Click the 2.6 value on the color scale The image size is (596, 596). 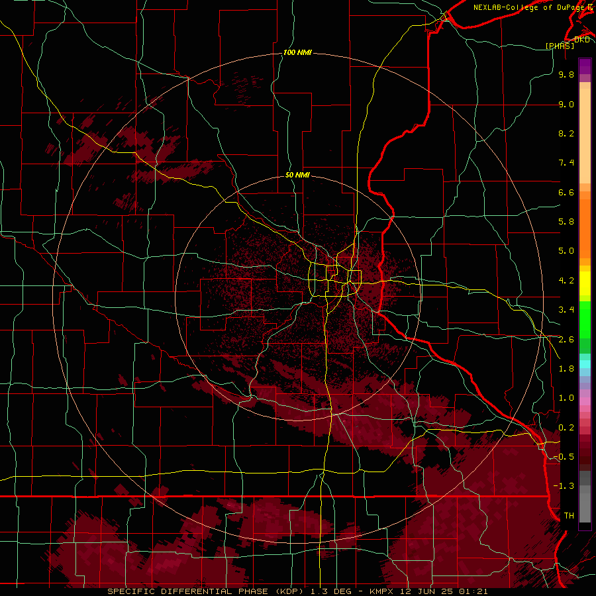coord(566,340)
